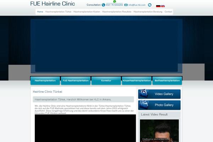Click the 'Latest Video Result' heading
The image size is (213, 142).
pos(154,115)
